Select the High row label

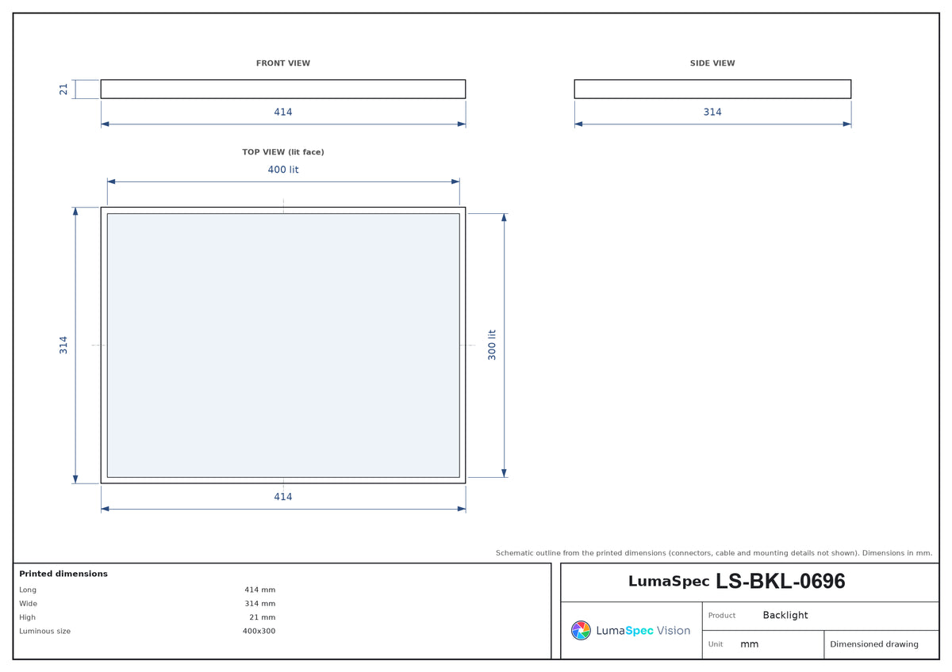click(x=28, y=617)
